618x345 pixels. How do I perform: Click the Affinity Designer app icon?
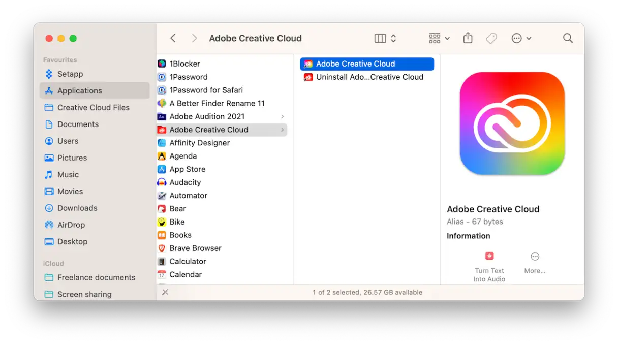[162, 143]
